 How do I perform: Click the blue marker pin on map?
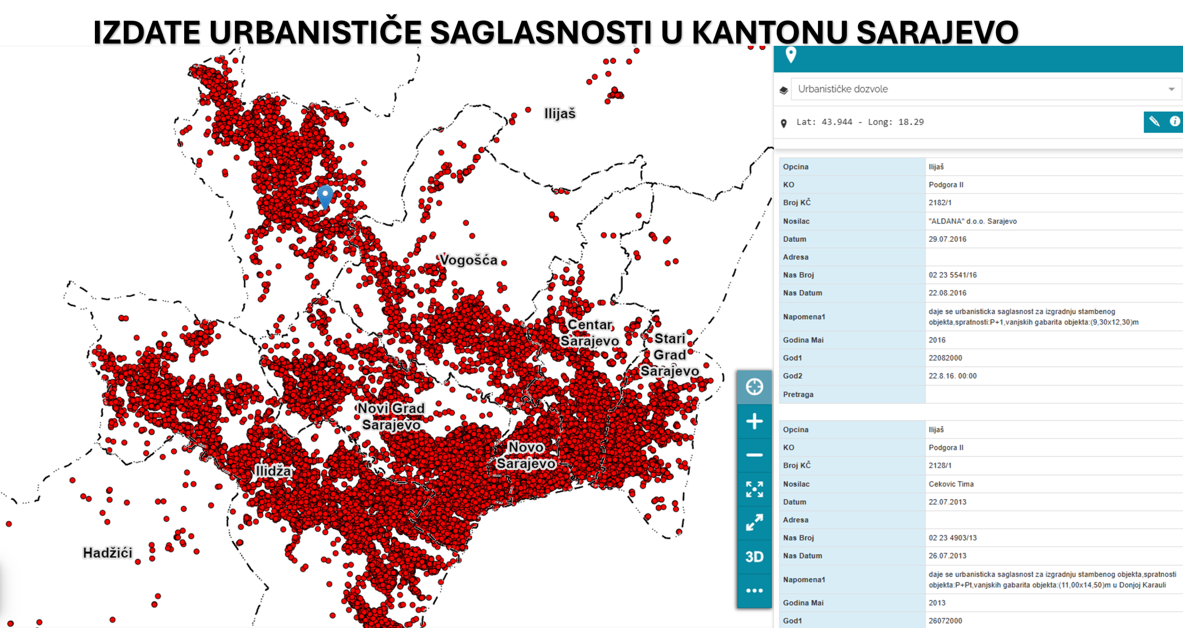(x=325, y=197)
